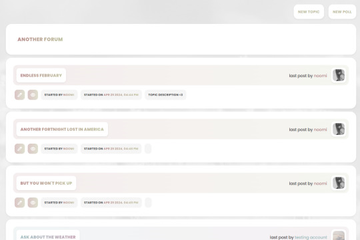Click the pencil icon under Endless February
This screenshot has height=240, width=360.
[20, 95]
